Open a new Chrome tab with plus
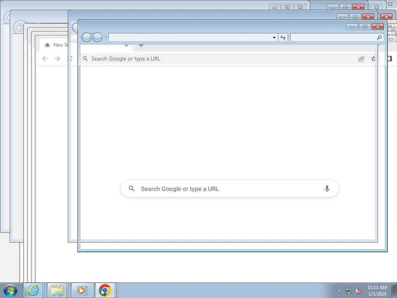 click(x=141, y=46)
